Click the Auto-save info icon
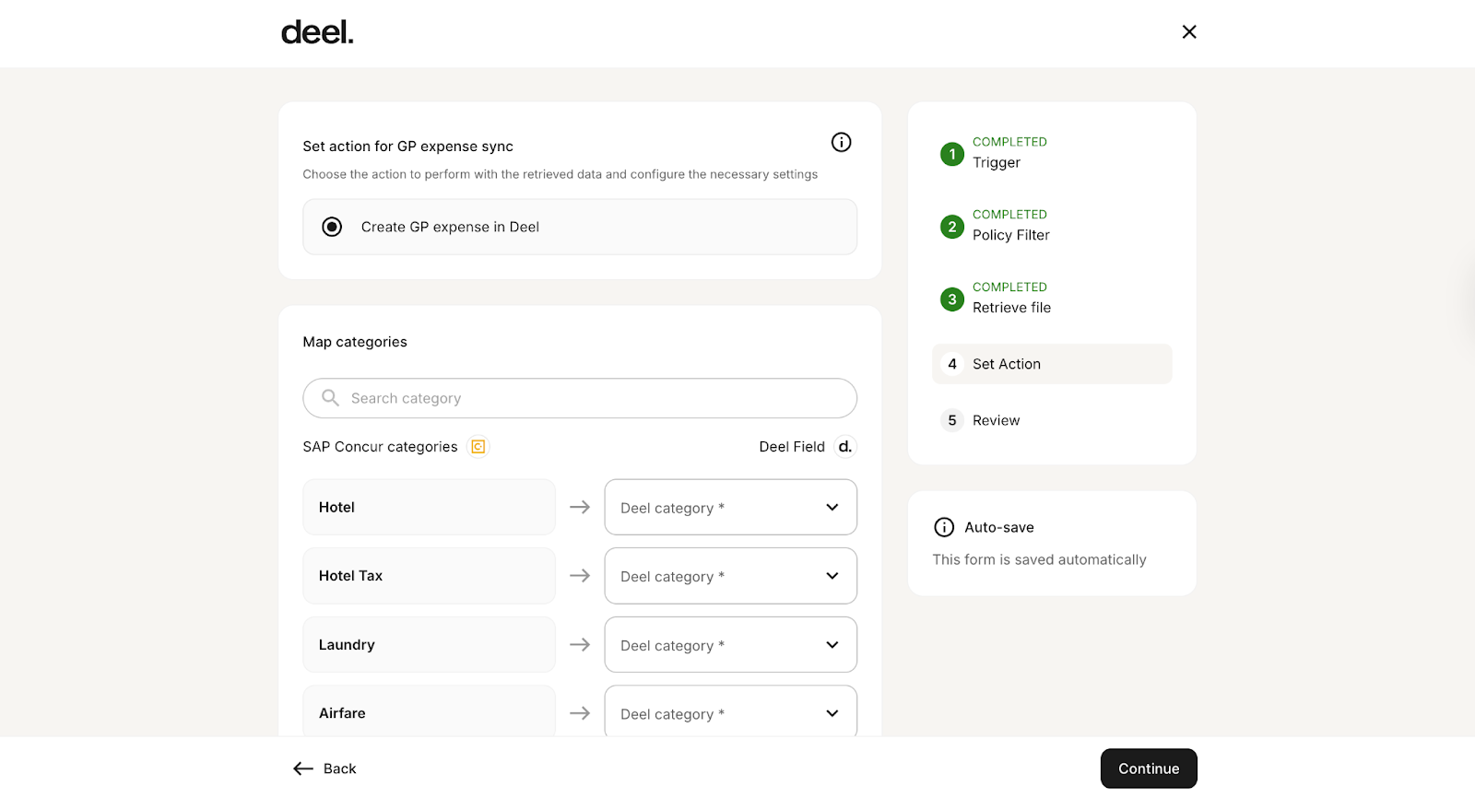This screenshot has width=1475, height=798. pyautogui.click(x=944, y=527)
